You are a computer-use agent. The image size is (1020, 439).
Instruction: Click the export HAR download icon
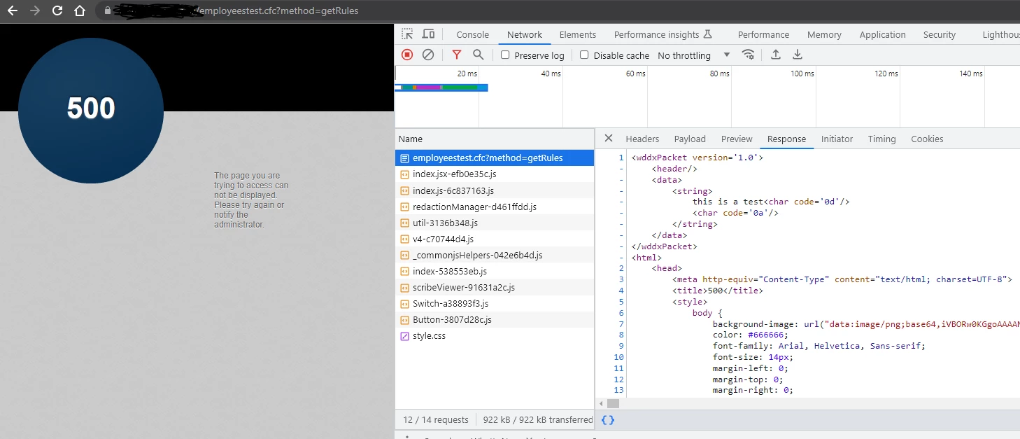coord(797,55)
